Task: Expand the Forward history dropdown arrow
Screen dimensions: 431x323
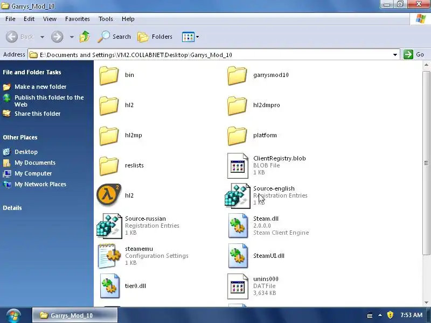Action: point(72,37)
